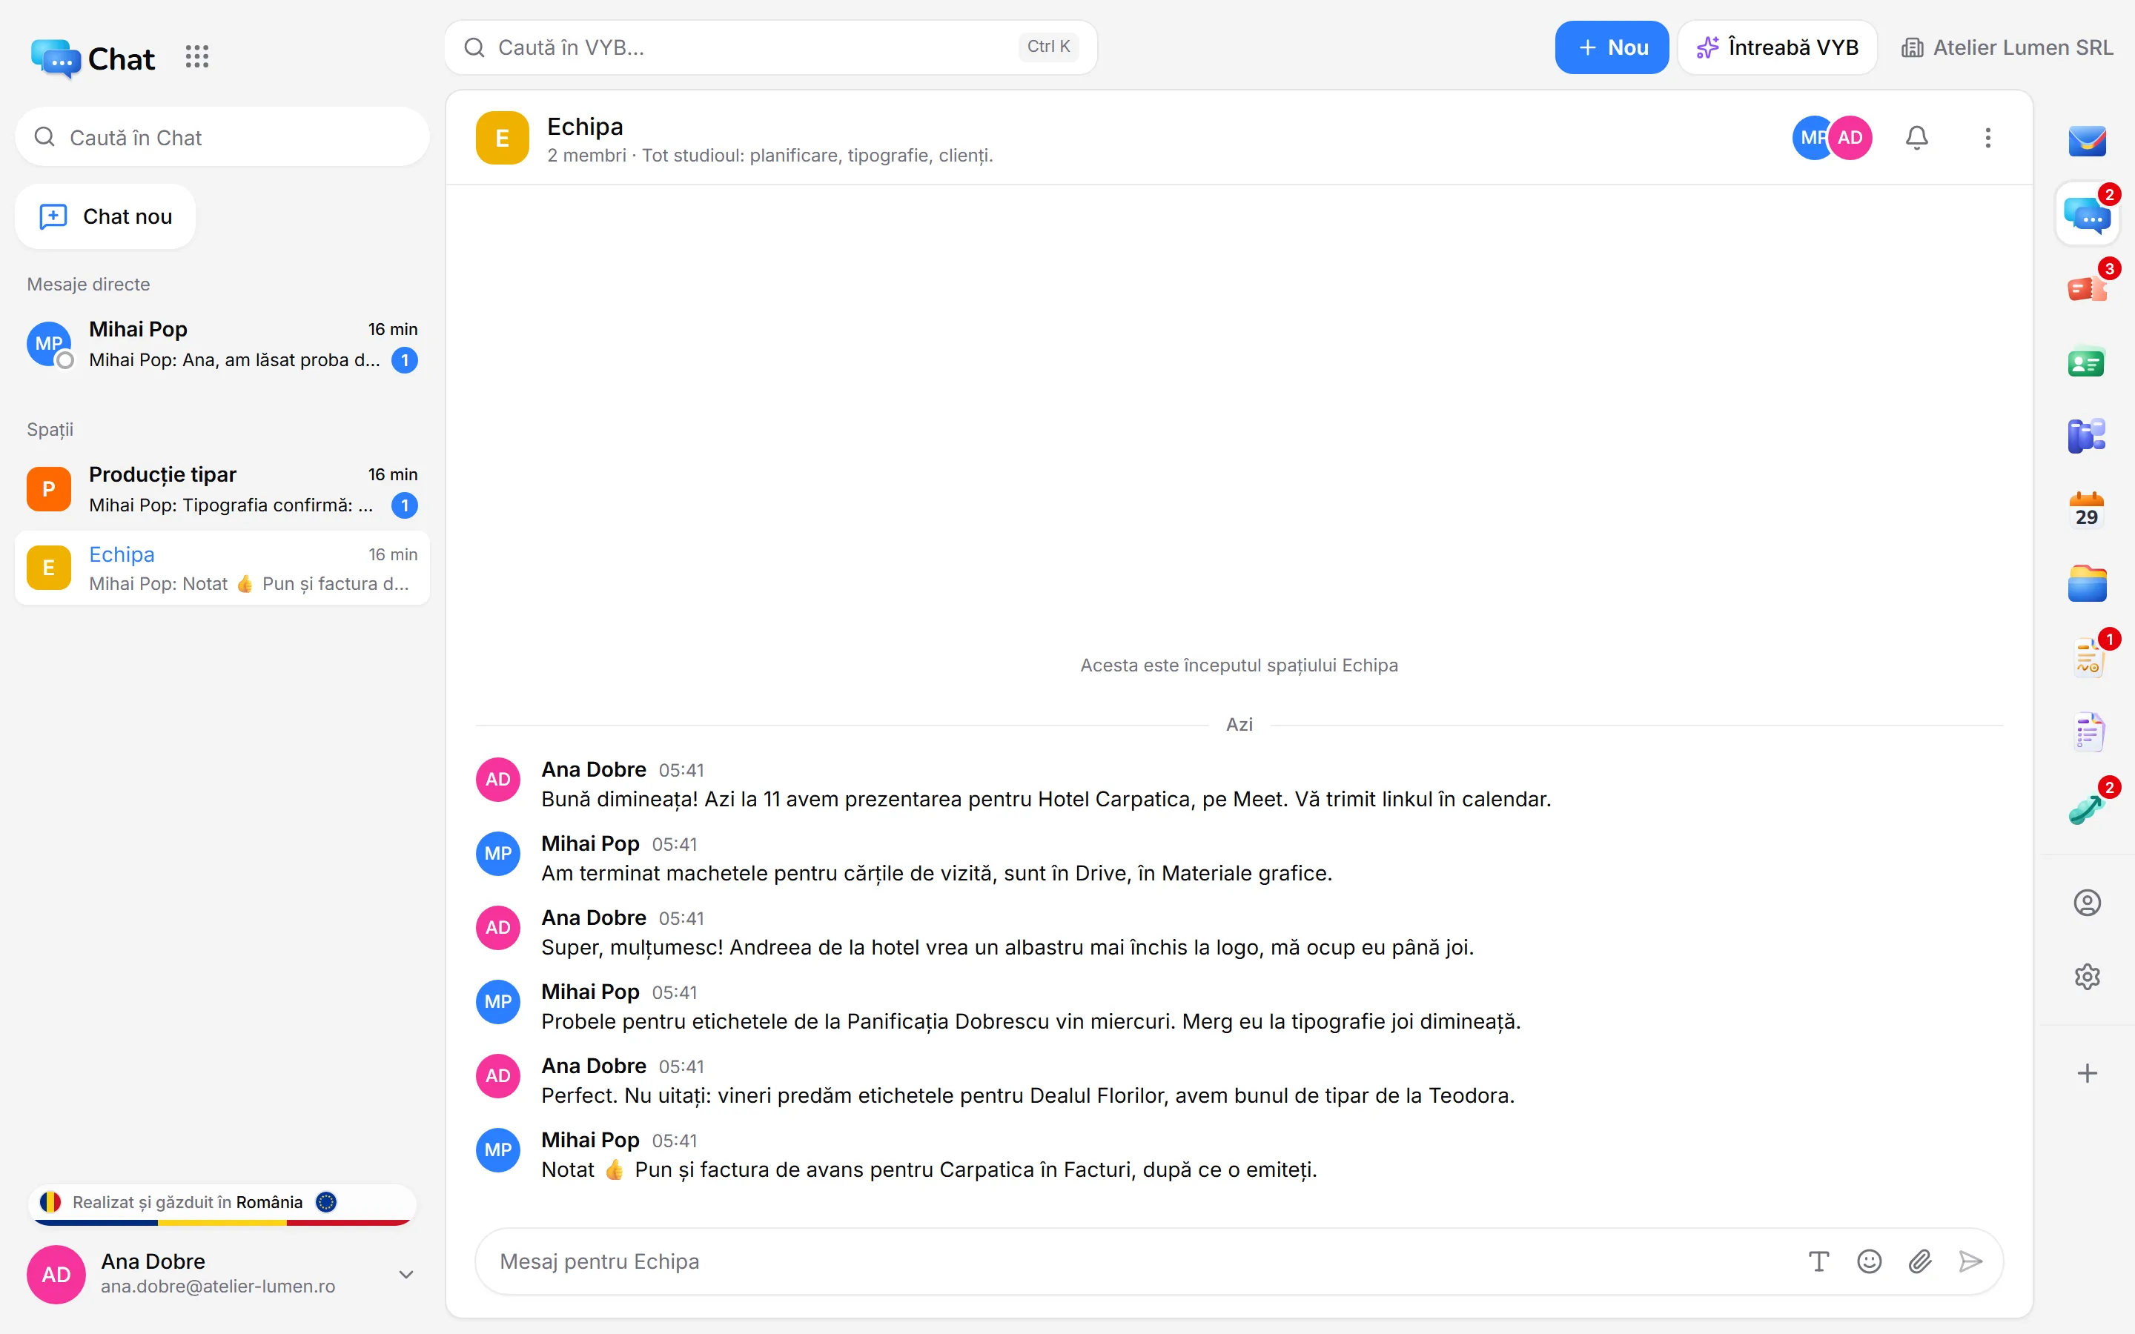Screen dimensions: 2135x1334
Task: Click the message about albastru mai închis logo
Action: tap(1007, 948)
